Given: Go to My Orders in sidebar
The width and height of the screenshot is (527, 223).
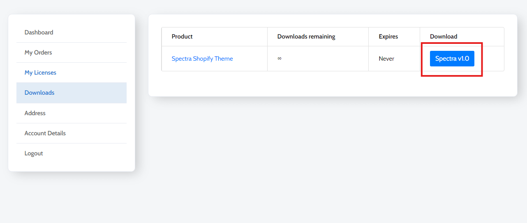Looking at the screenshot, I should (38, 52).
